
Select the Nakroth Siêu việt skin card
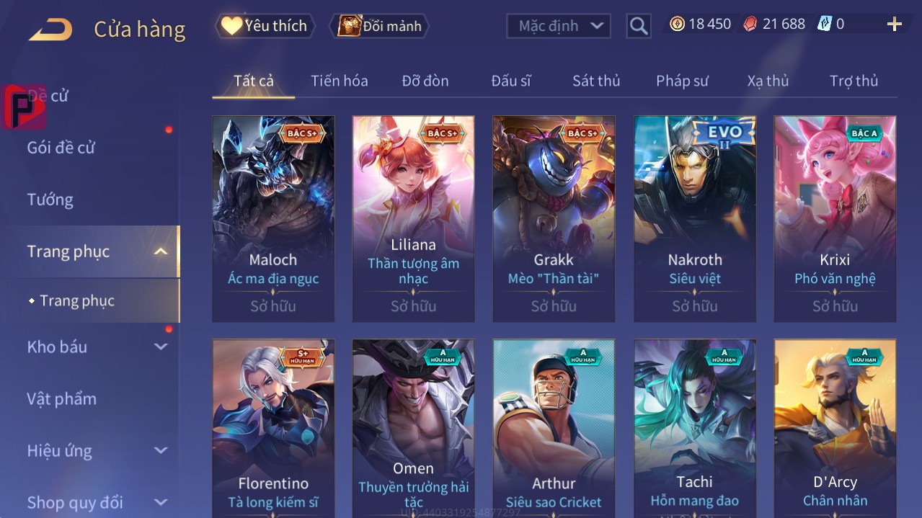(695, 219)
